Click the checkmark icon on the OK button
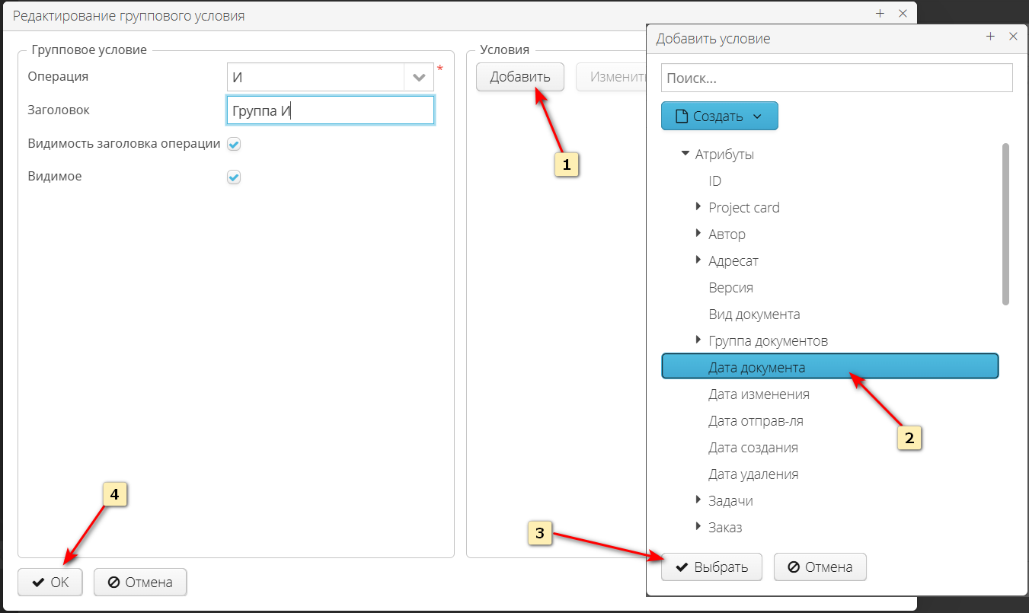This screenshot has width=1029, height=613. point(37,582)
